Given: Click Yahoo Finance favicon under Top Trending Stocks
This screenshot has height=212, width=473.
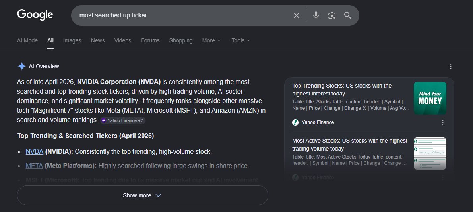Looking at the screenshot, I should [295, 122].
